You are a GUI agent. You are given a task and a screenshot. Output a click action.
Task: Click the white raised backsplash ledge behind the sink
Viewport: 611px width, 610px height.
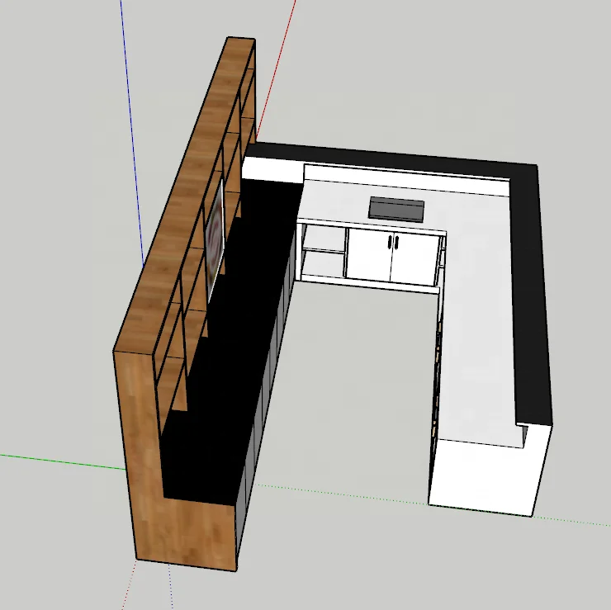click(406, 180)
